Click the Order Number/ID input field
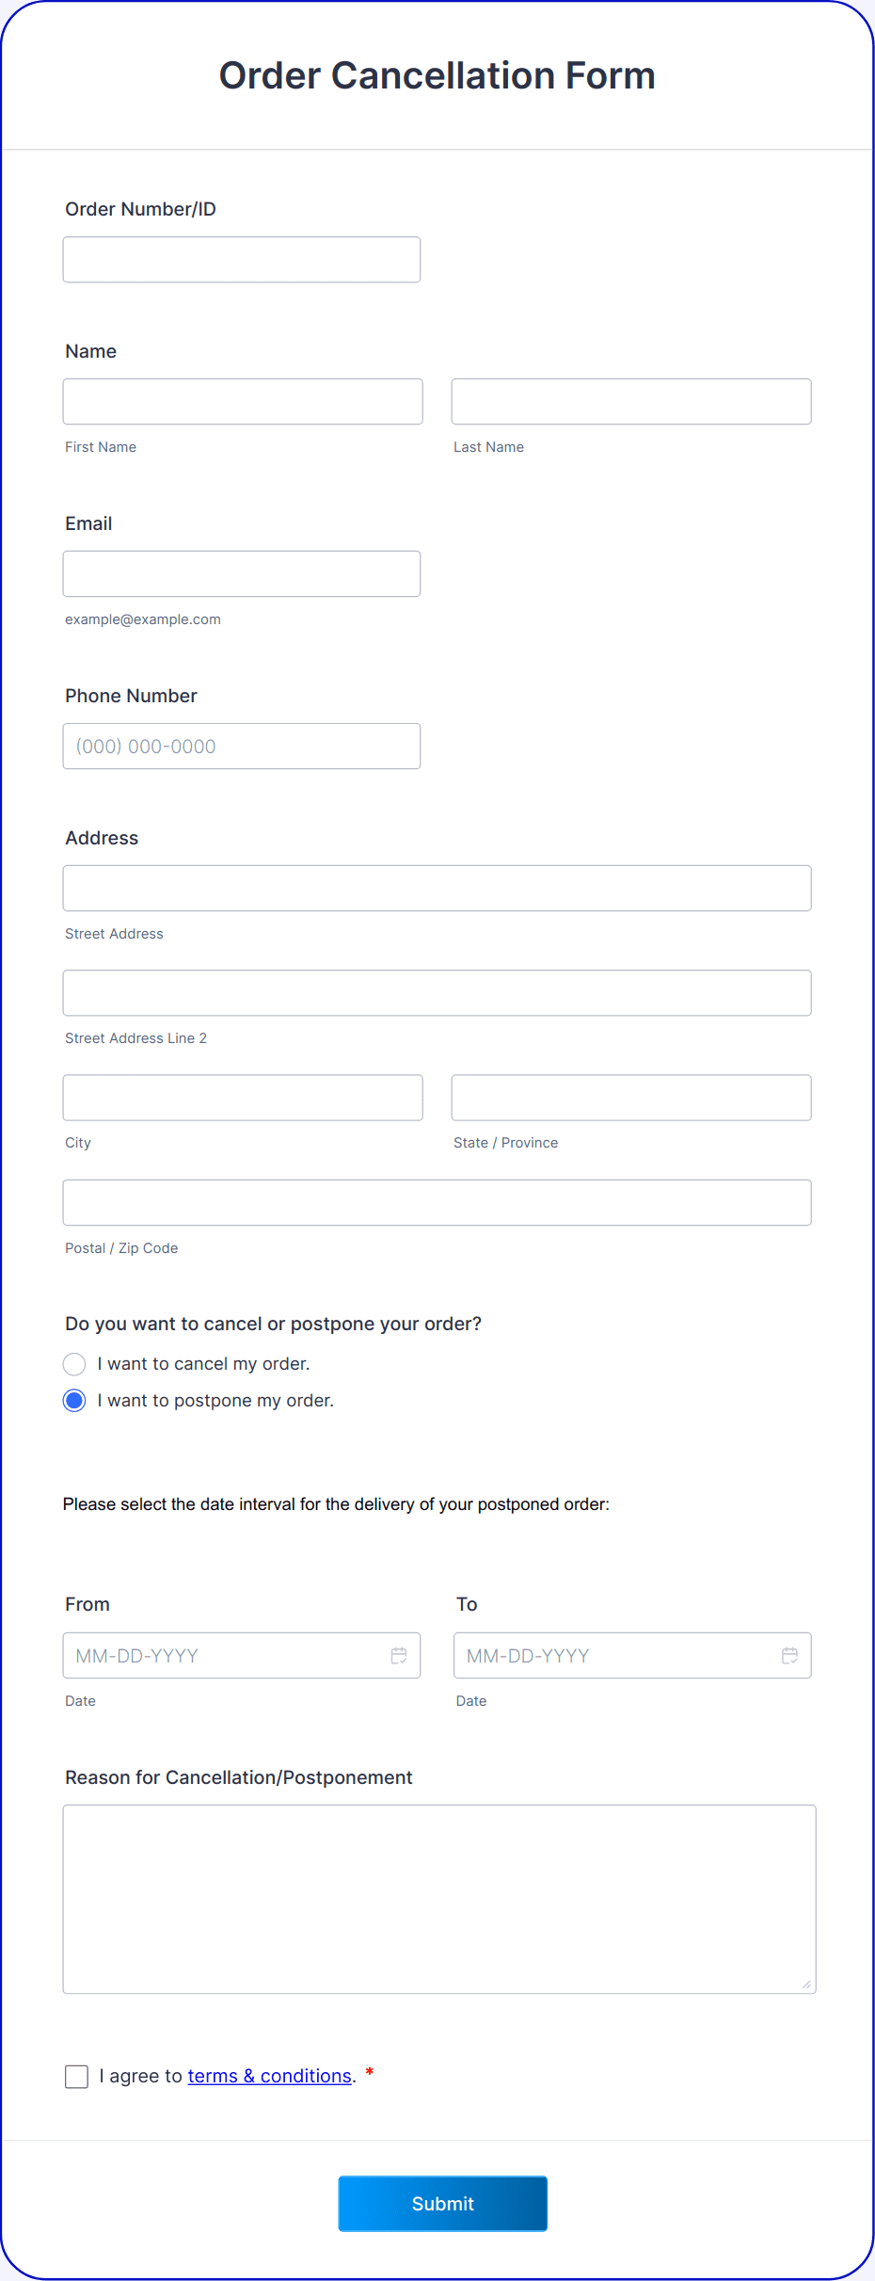This screenshot has width=875, height=2281. coord(241,259)
